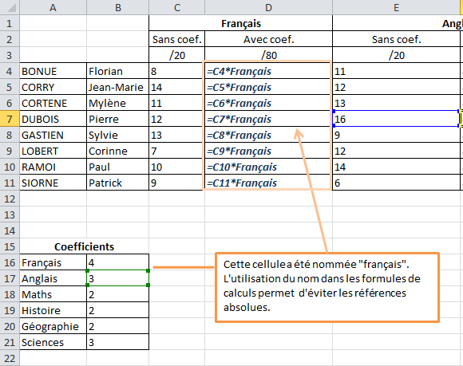Select row 7 header

pos(10,119)
